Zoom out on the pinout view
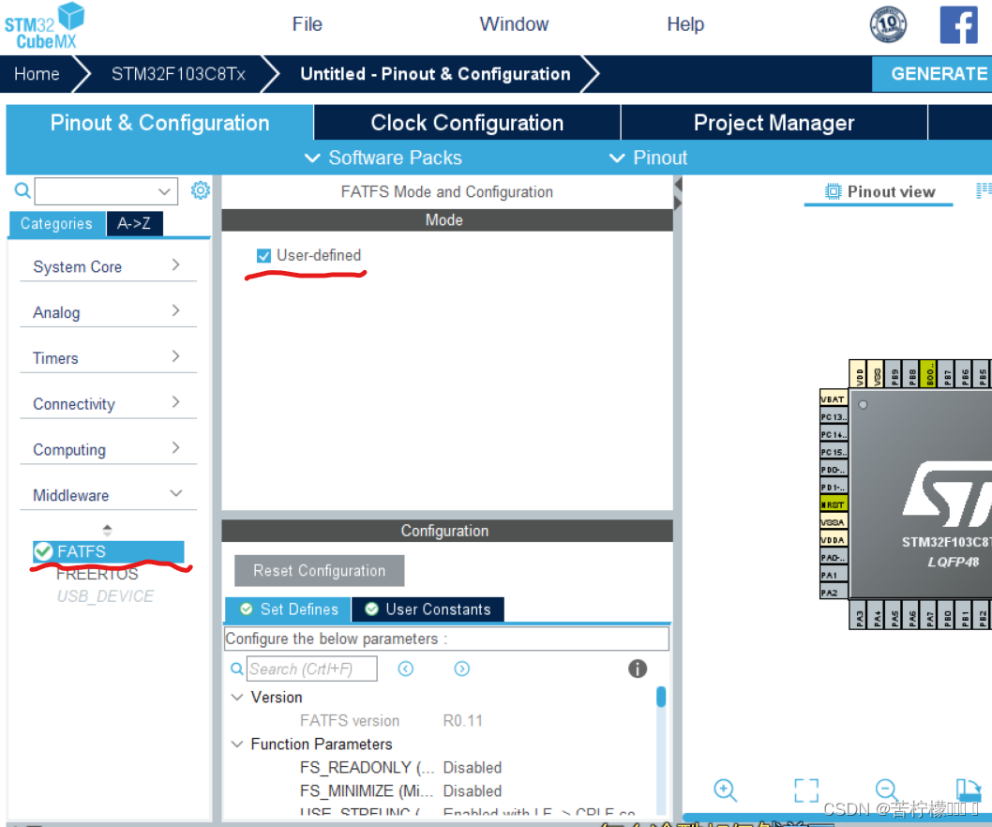Image resolution: width=992 pixels, height=827 pixels. (886, 790)
